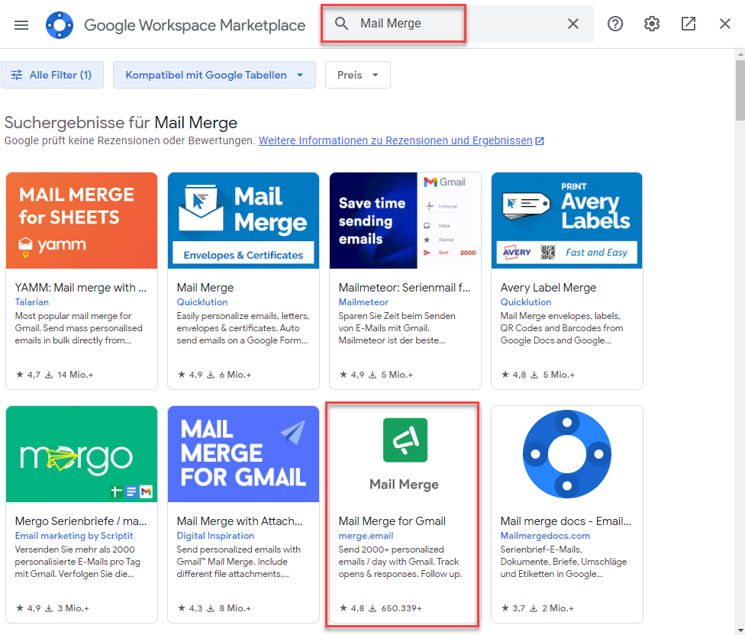Viewport: 745px width, 635px height.
Task: Open the help question mark icon
Action: click(615, 24)
